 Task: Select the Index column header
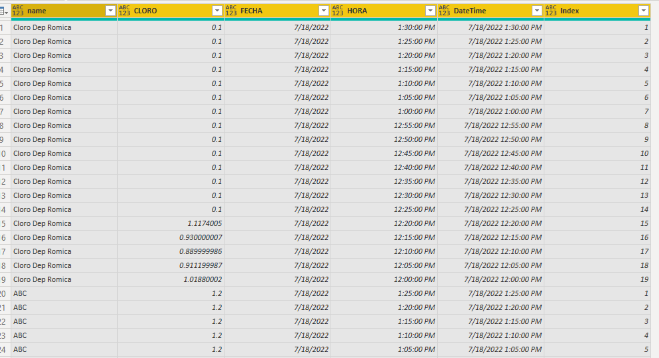(x=597, y=11)
